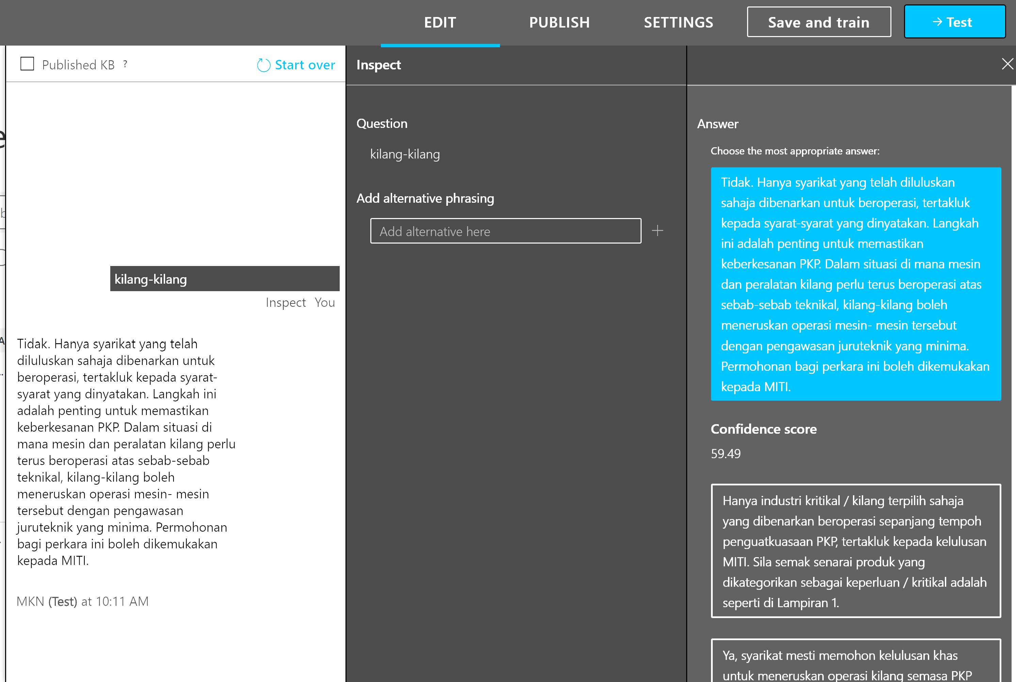This screenshot has height=682, width=1016.
Task: Focus the Add alternative here field
Action: [x=505, y=231]
